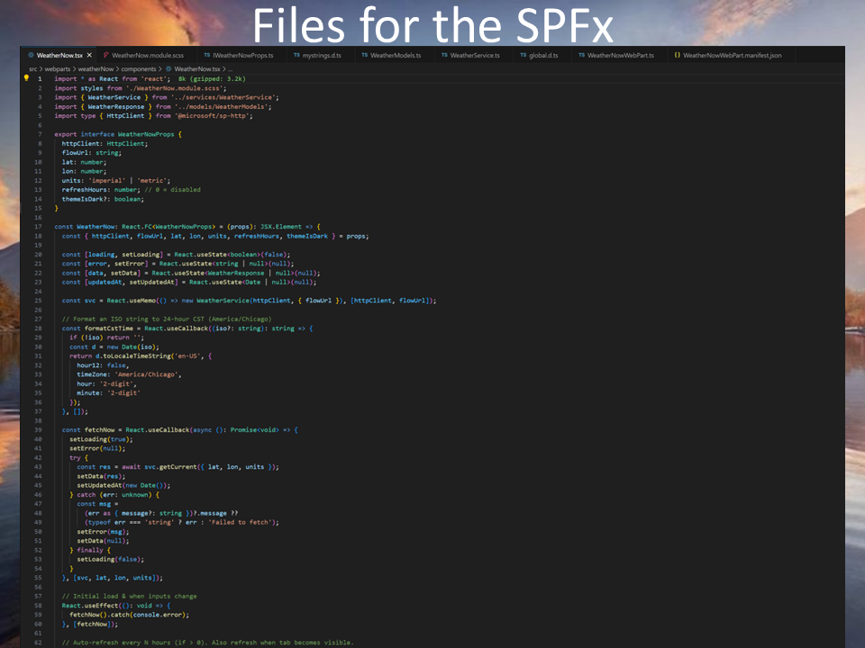Expand the weatherNow breadcrumb segment
Image resolution: width=865 pixels, height=648 pixels.
pos(96,69)
